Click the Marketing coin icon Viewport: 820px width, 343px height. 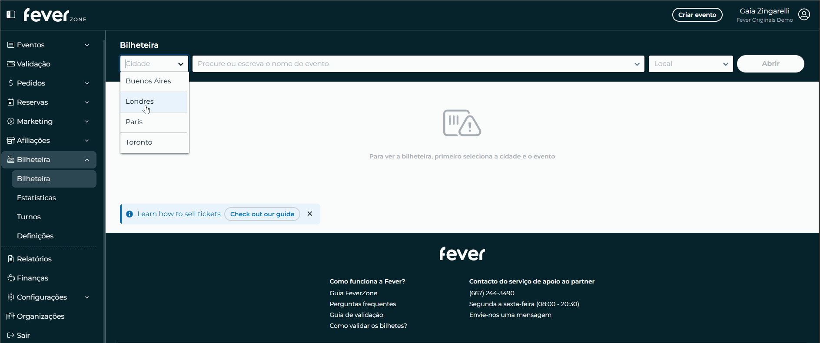point(11,121)
